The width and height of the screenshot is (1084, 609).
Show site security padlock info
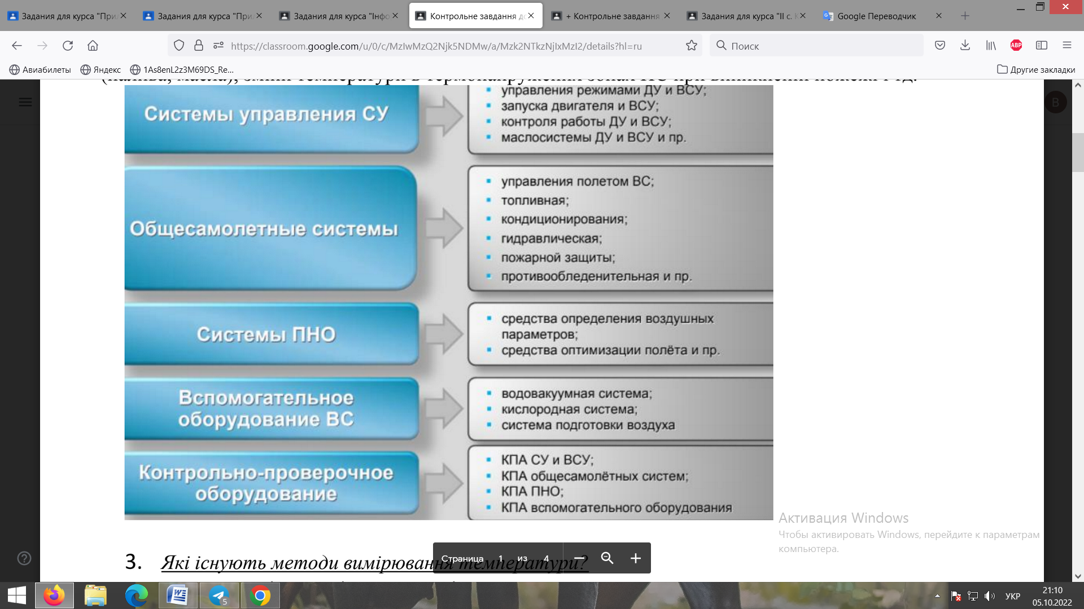pos(199,46)
